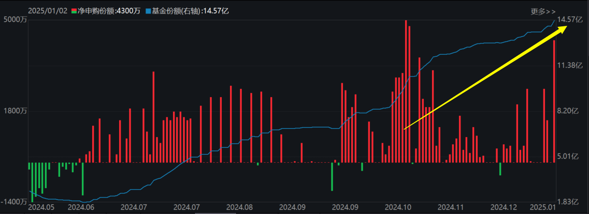
Task: Click the 1.83亿 right axis label
Action: coord(568,202)
